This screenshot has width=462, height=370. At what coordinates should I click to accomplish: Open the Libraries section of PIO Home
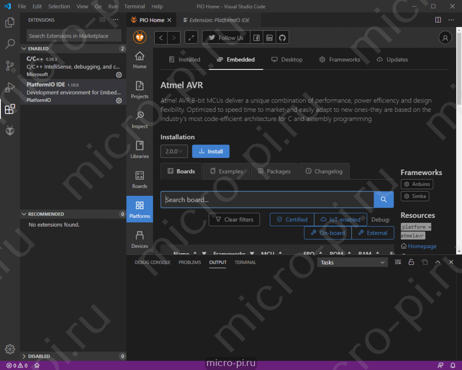click(x=139, y=149)
